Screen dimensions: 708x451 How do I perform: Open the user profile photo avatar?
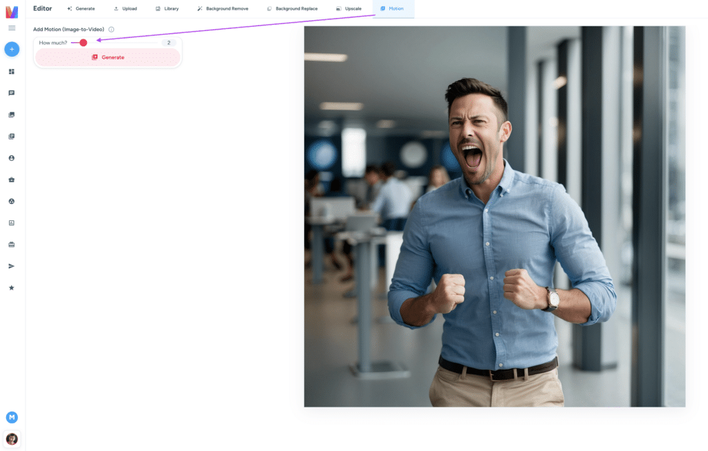(12, 439)
